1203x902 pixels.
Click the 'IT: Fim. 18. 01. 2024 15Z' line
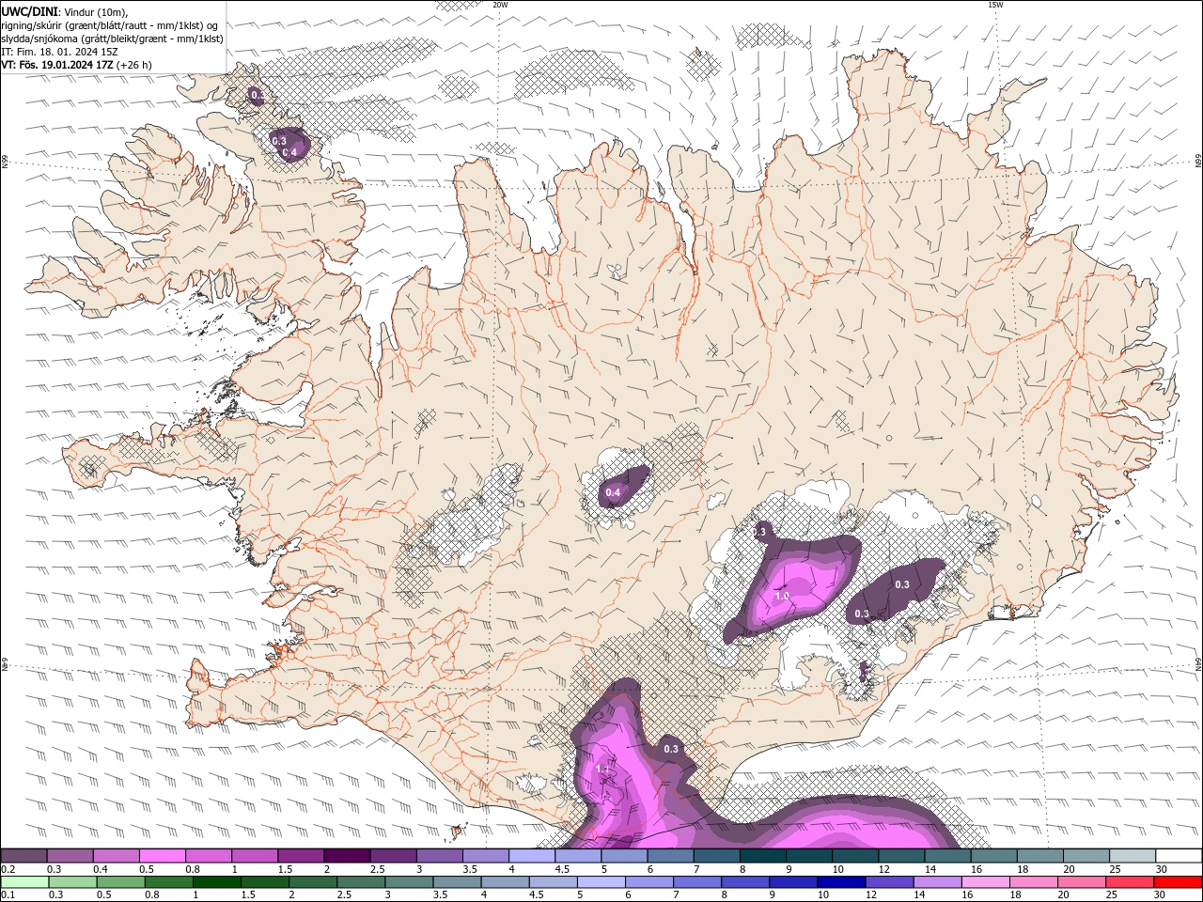pyautogui.click(x=59, y=52)
